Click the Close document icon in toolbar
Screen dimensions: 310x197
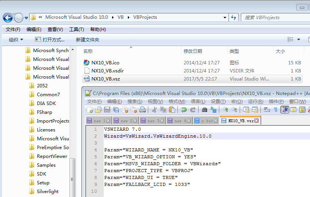click(x=125, y=110)
